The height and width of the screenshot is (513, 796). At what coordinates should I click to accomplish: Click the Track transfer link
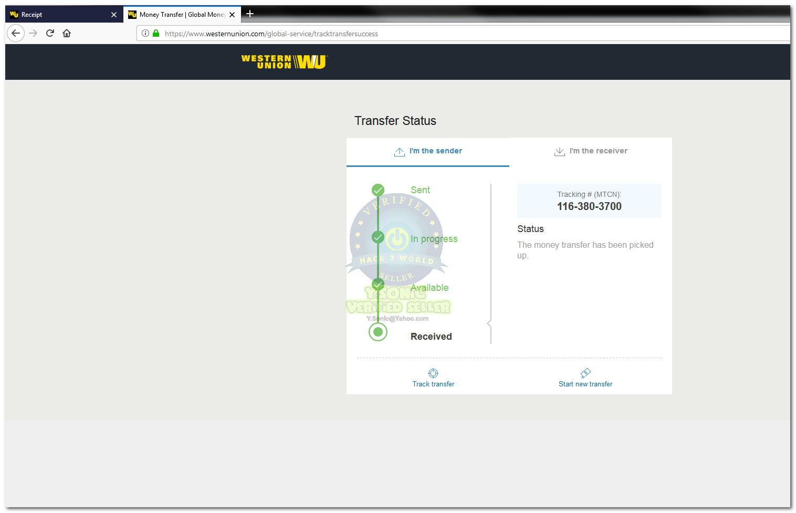[433, 384]
